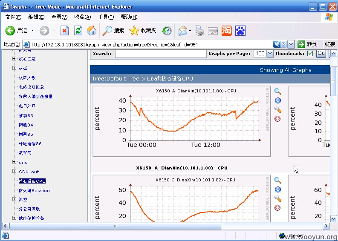Open the X6150_C_DianXin CPU graph thumbnail
This screenshot has height=241, width=338.
coord(182,199)
